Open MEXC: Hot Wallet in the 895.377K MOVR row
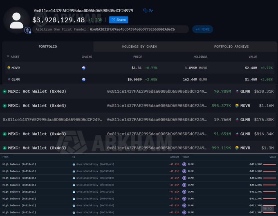 37,106
